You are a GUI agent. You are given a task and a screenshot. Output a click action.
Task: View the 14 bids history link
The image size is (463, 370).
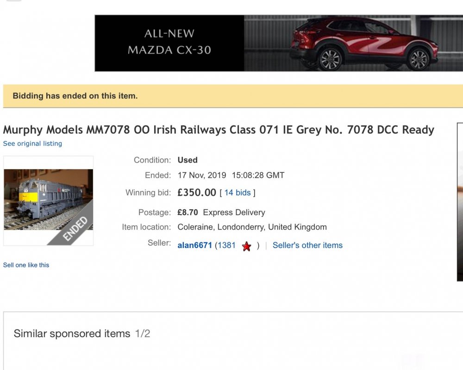click(x=238, y=193)
